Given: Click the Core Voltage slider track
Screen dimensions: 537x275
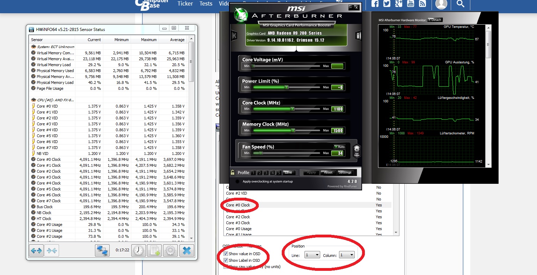Looking at the screenshot, I should point(286,66).
